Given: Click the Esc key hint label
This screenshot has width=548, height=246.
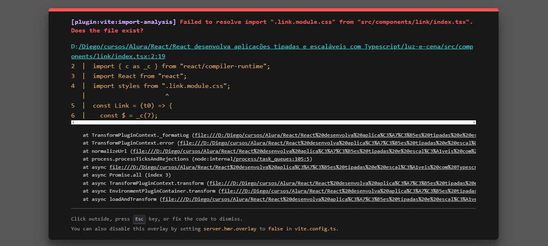Looking at the screenshot, I should 139,219.
